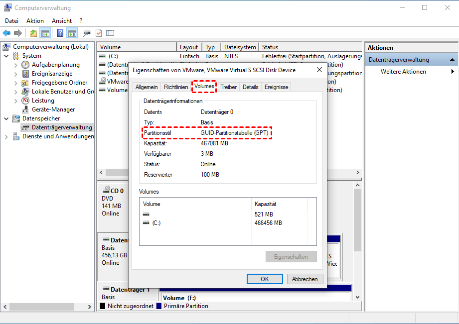The image size is (459, 324).
Task: Click the Datenspeicher storage icon
Action: (16, 118)
